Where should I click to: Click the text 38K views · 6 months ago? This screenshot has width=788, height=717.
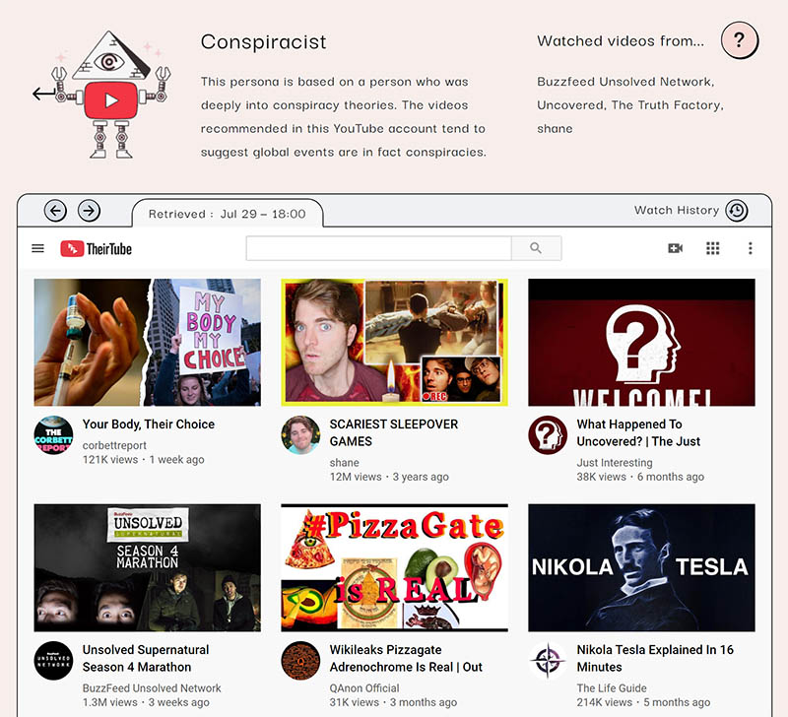click(x=640, y=477)
